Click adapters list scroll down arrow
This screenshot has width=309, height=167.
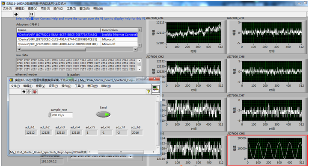click(140, 45)
